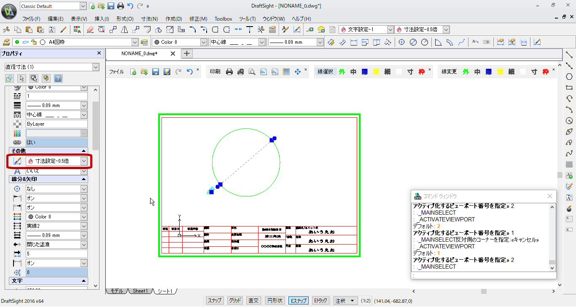Open Color 8 dropdown in 線分&矢印 section

click(84, 217)
